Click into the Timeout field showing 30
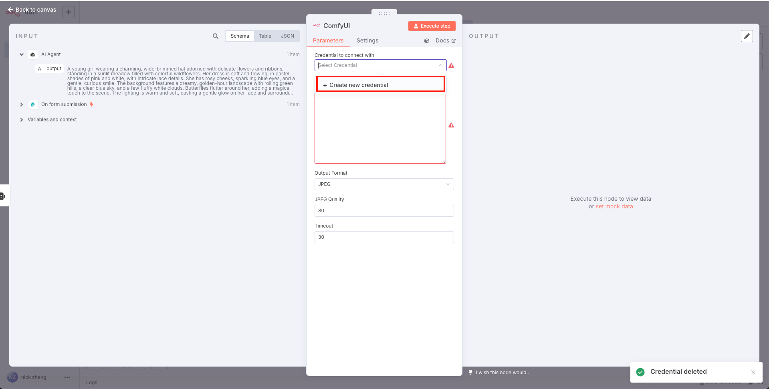769x389 pixels. [x=384, y=237]
